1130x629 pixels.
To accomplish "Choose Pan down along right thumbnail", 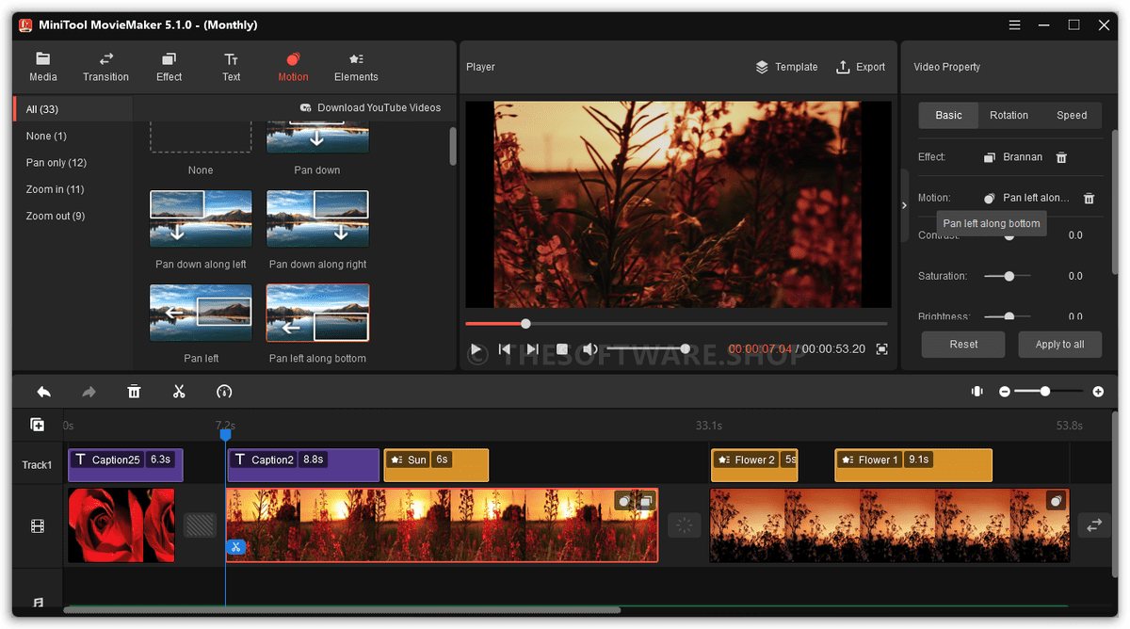I will (x=317, y=218).
